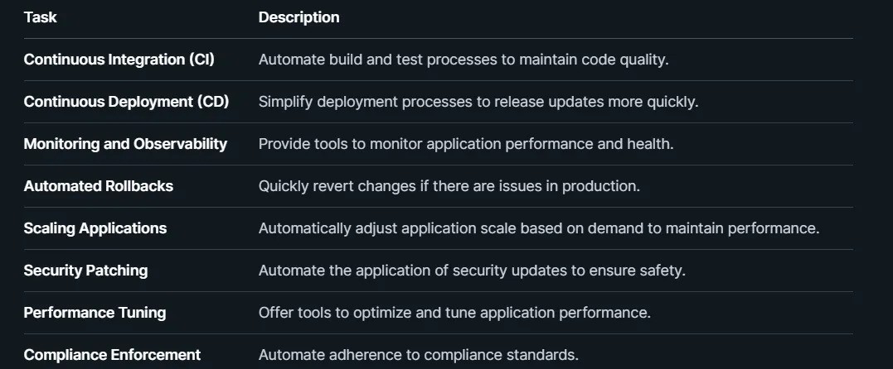The image size is (893, 369).
Task: Click the Description column header
Action: click(298, 17)
